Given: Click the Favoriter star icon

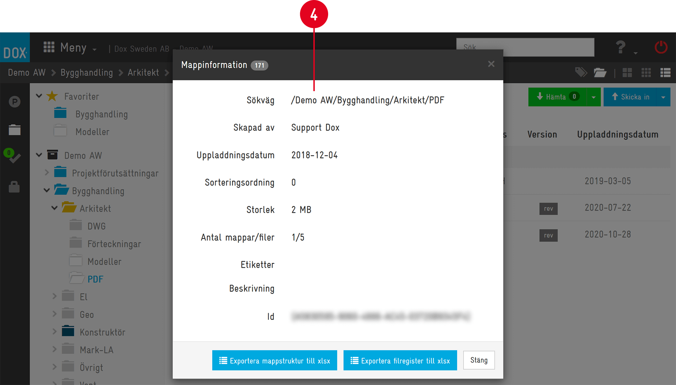Looking at the screenshot, I should [x=52, y=96].
